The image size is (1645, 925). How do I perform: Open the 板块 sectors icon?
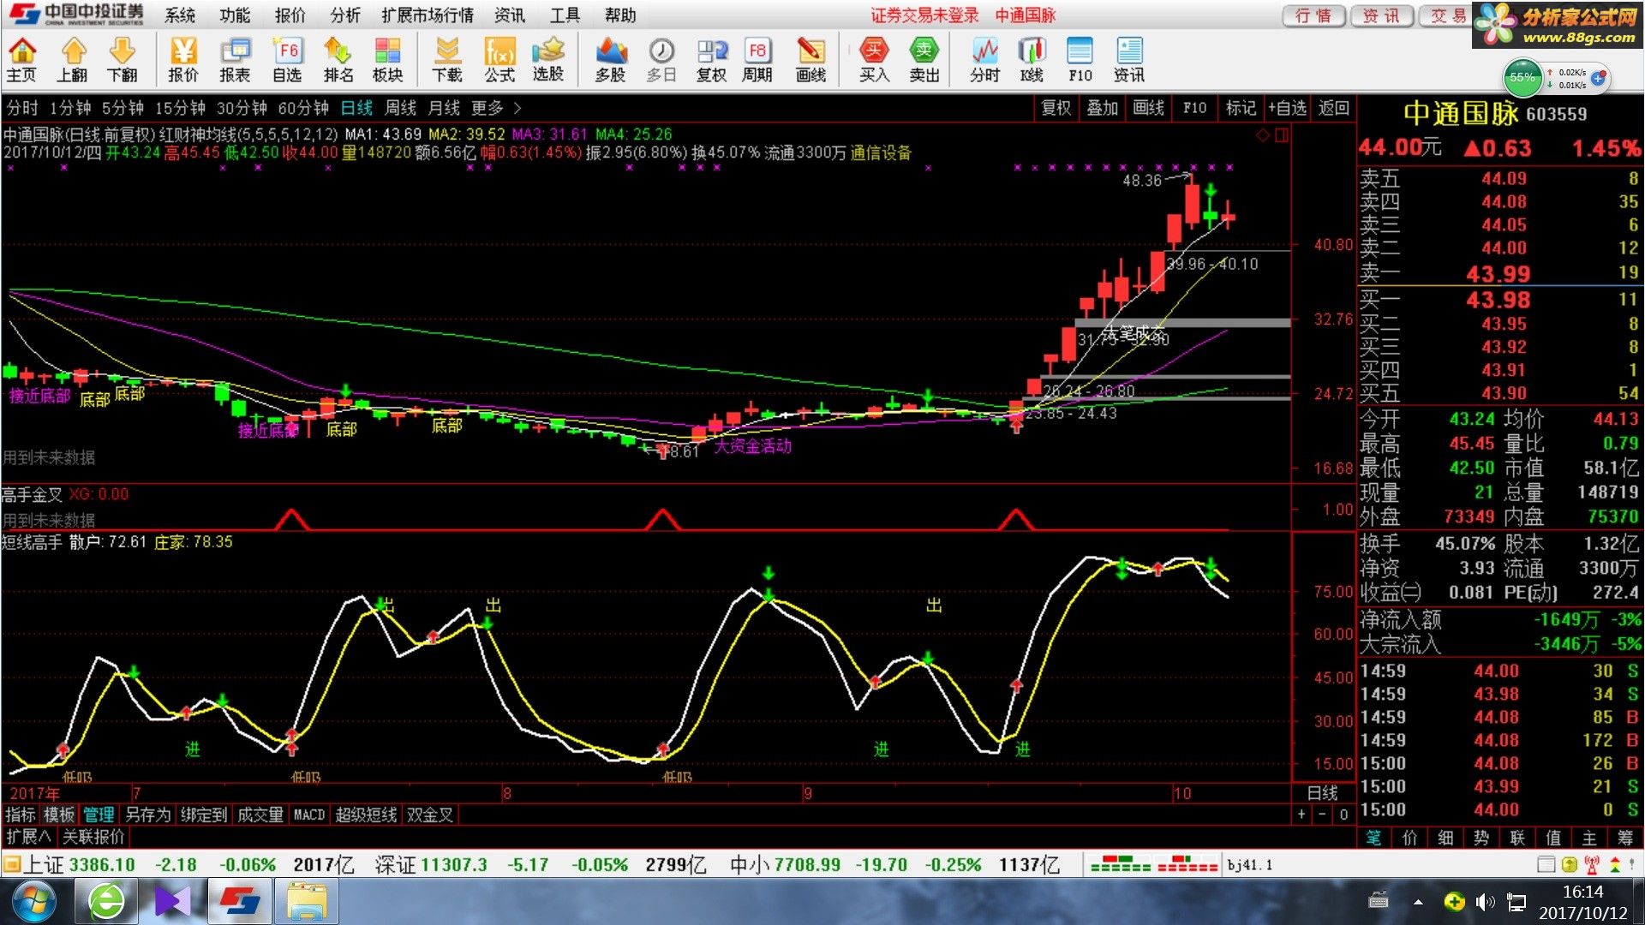click(x=387, y=60)
